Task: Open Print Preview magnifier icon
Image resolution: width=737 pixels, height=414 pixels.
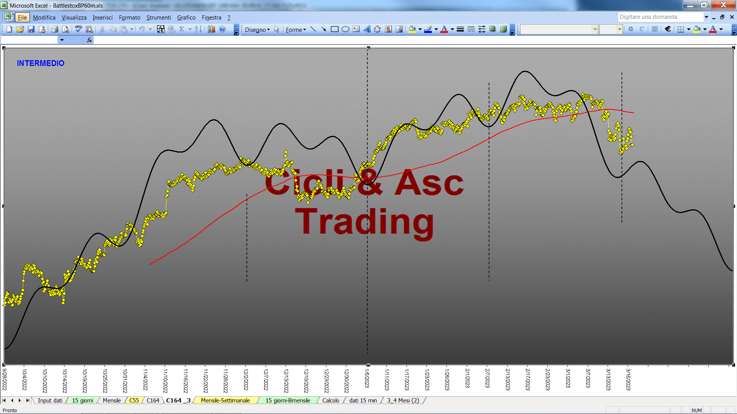Action: pos(66,29)
